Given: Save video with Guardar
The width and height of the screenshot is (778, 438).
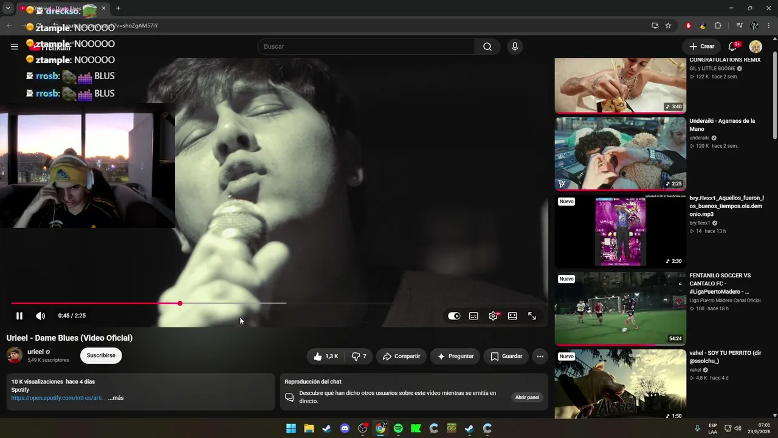Looking at the screenshot, I should pyautogui.click(x=506, y=356).
